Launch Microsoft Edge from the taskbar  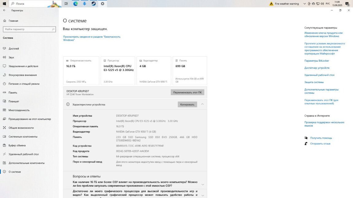(76, 4)
